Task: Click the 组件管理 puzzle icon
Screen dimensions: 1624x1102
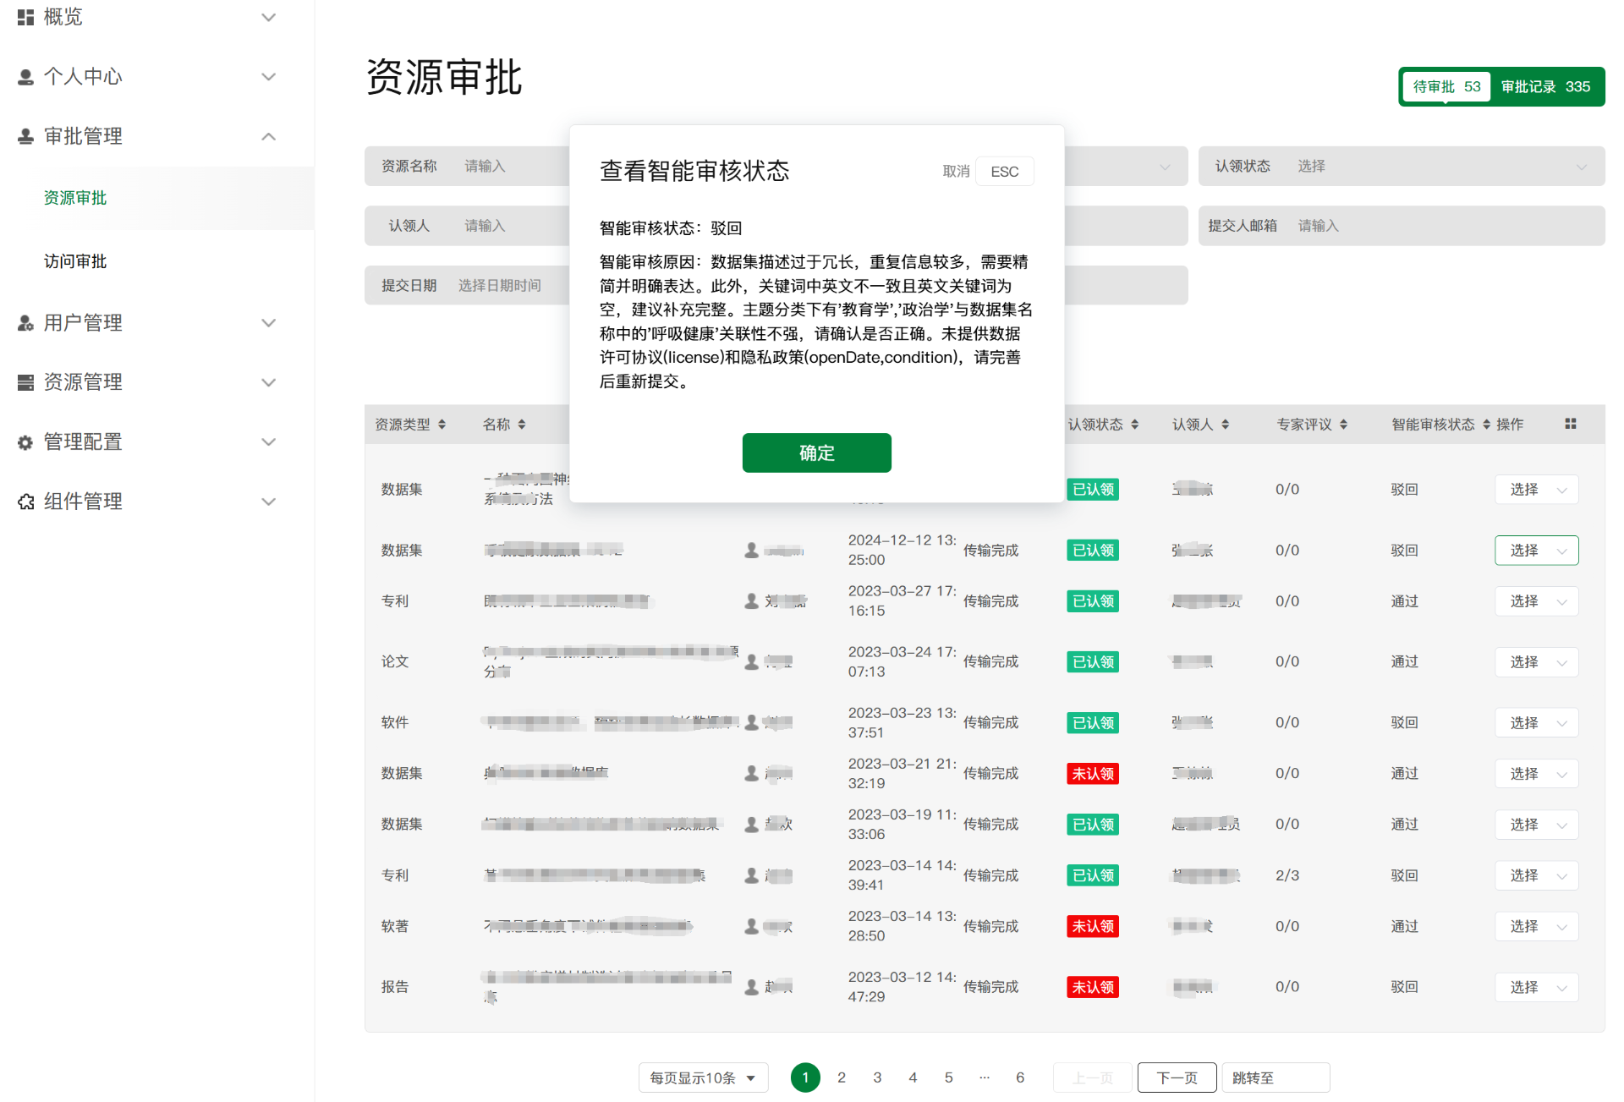Action: 25,502
